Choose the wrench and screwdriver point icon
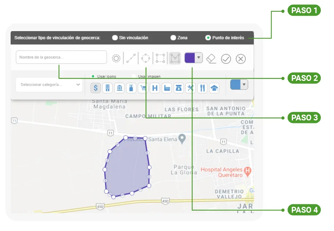The image size is (334, 231). point(190,88)
